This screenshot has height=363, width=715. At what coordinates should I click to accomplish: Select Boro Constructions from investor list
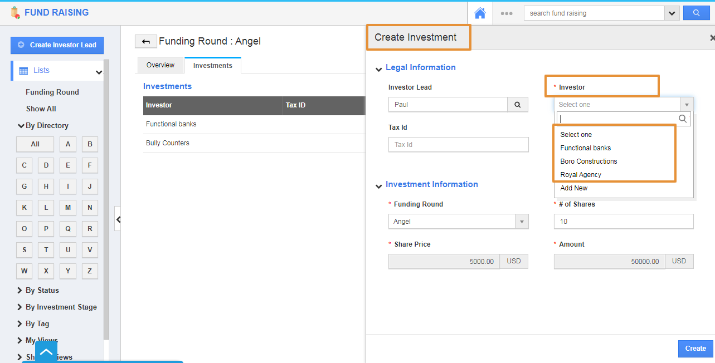(x=588, y=161)
